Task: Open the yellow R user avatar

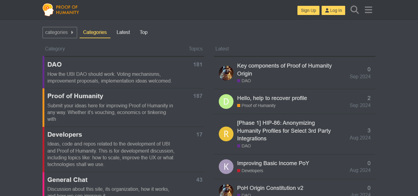Action: tap(226, 134)
